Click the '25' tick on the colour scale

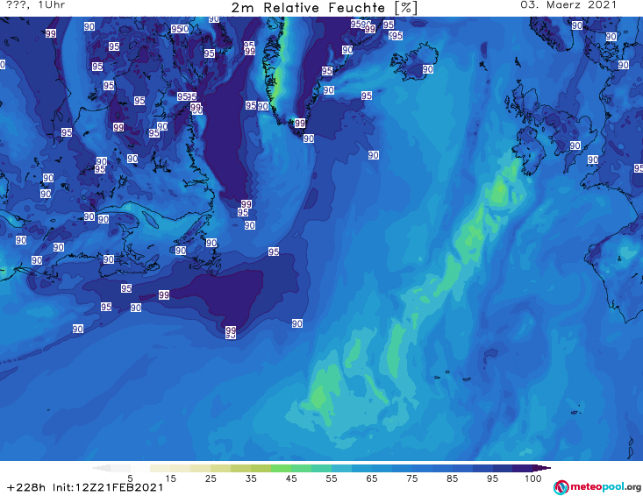tap(211, 478)
